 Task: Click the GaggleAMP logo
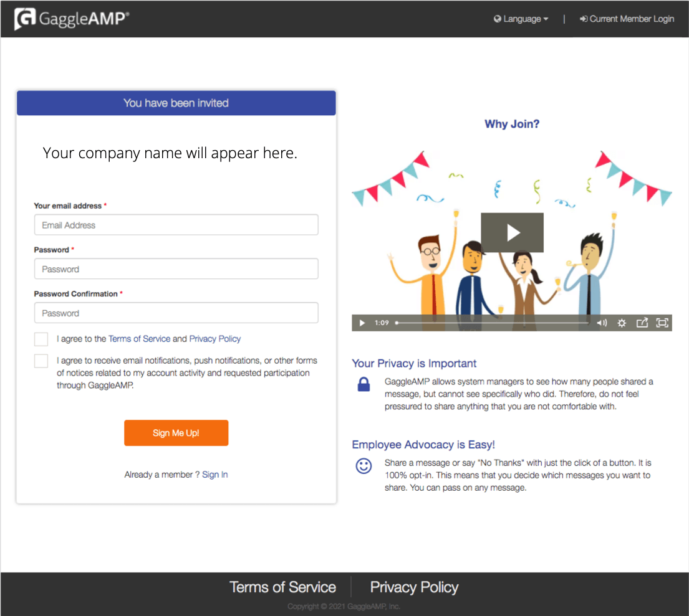point(72,19)
